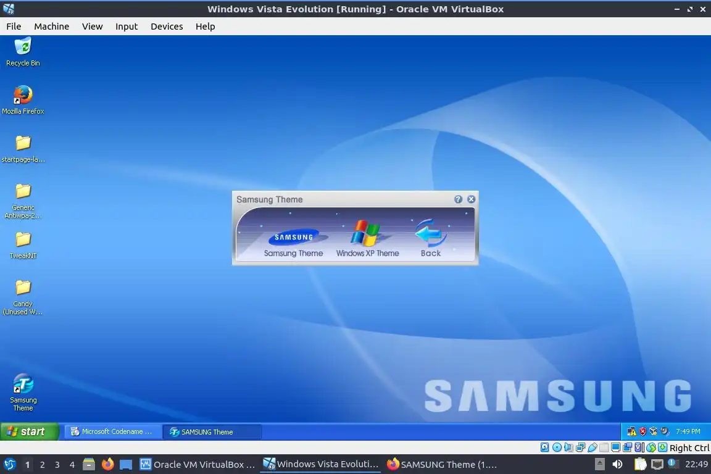Click the Right Ctrl host key label
The image size is (711, 474).
pyautogui.click(x=689, y=448)
